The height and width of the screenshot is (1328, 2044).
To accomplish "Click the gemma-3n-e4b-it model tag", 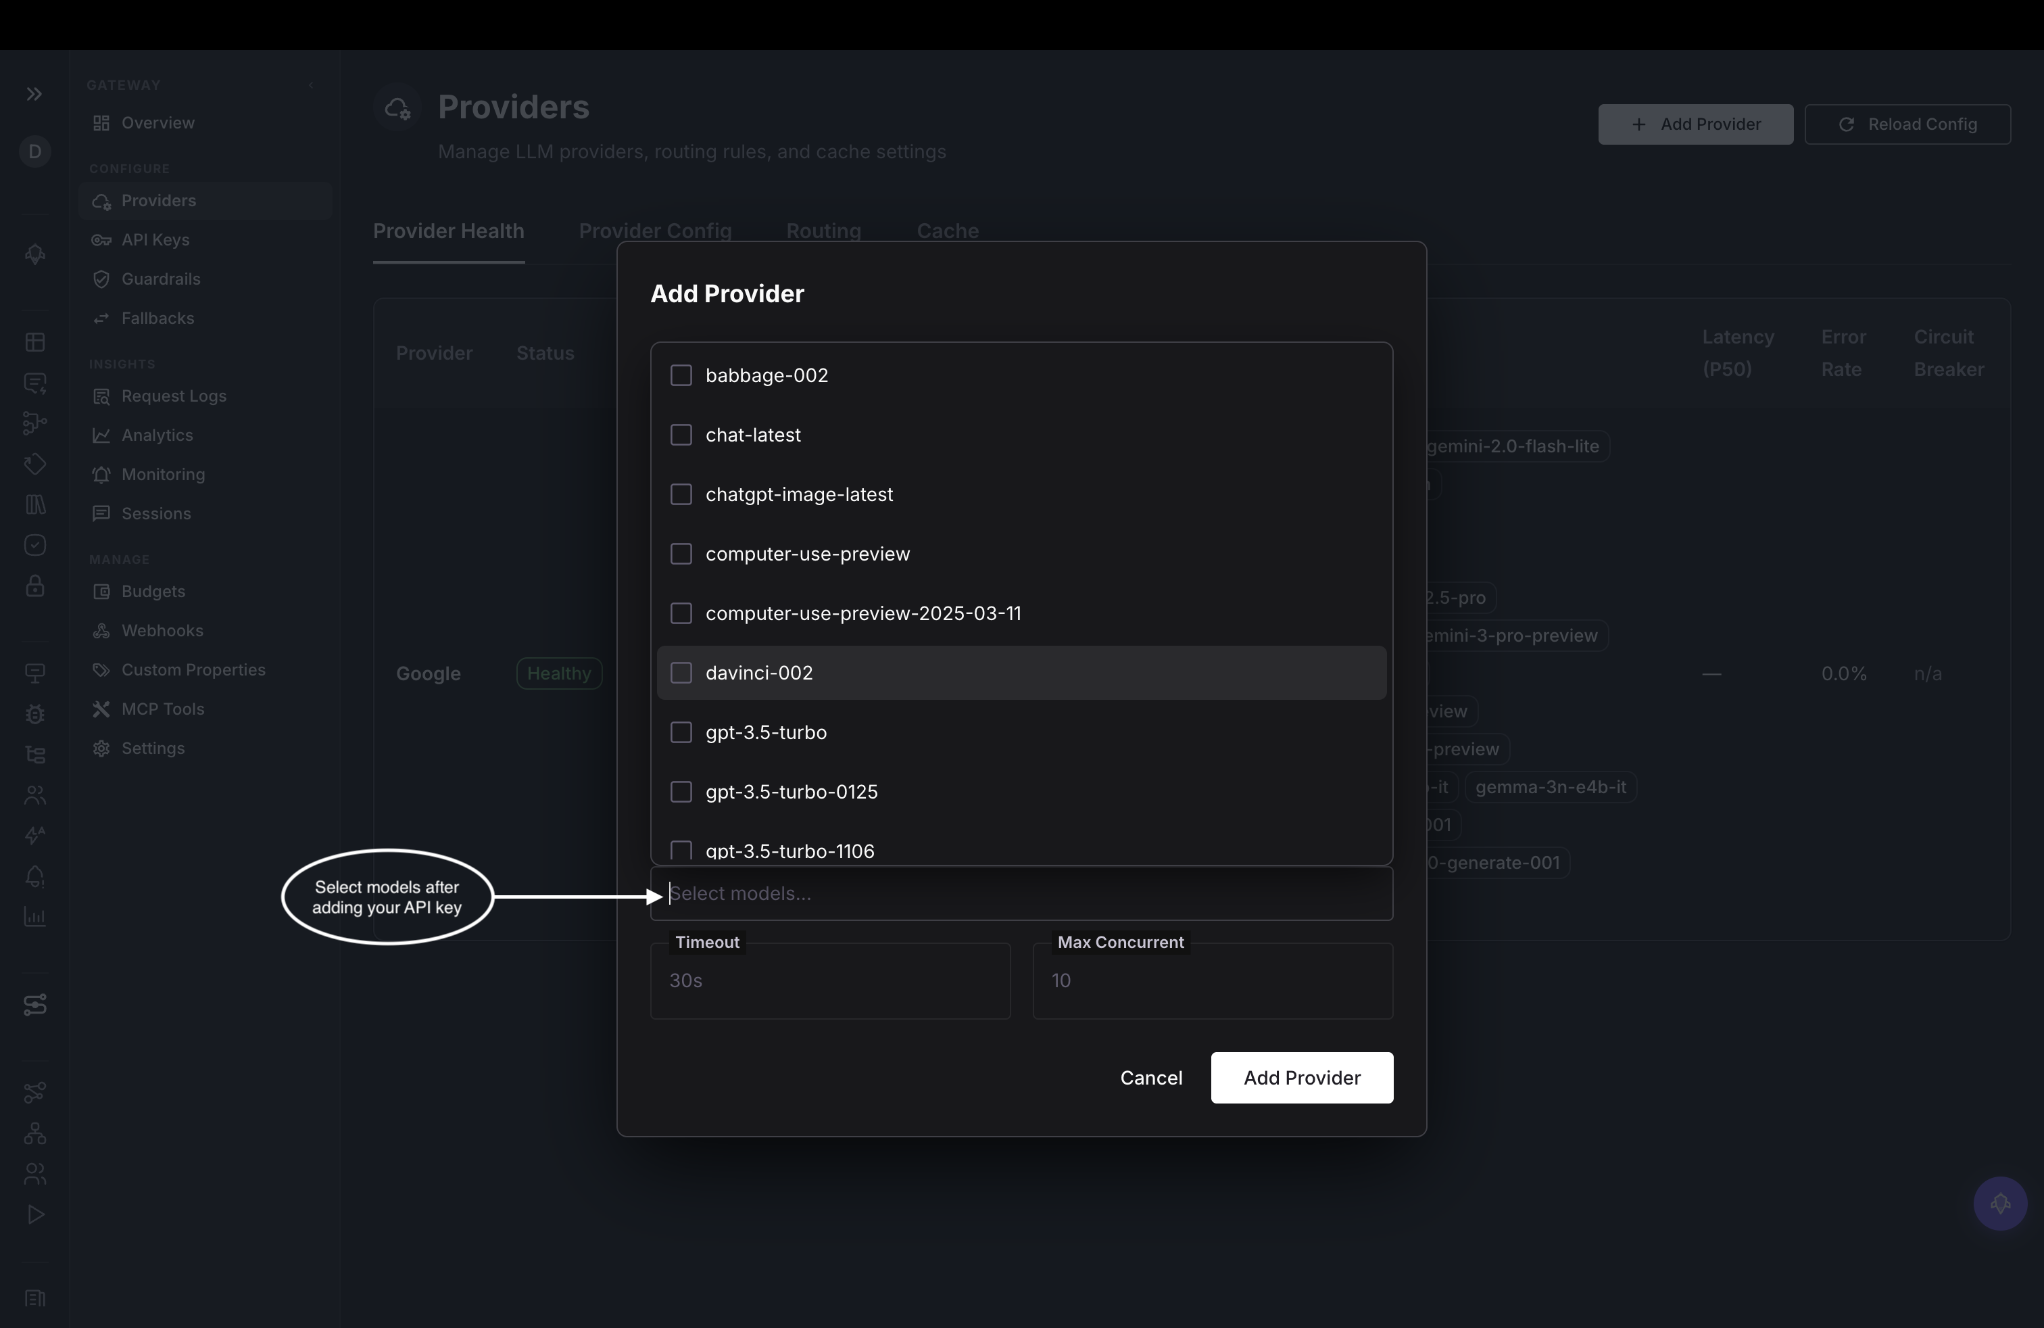I will [1550, 787].
